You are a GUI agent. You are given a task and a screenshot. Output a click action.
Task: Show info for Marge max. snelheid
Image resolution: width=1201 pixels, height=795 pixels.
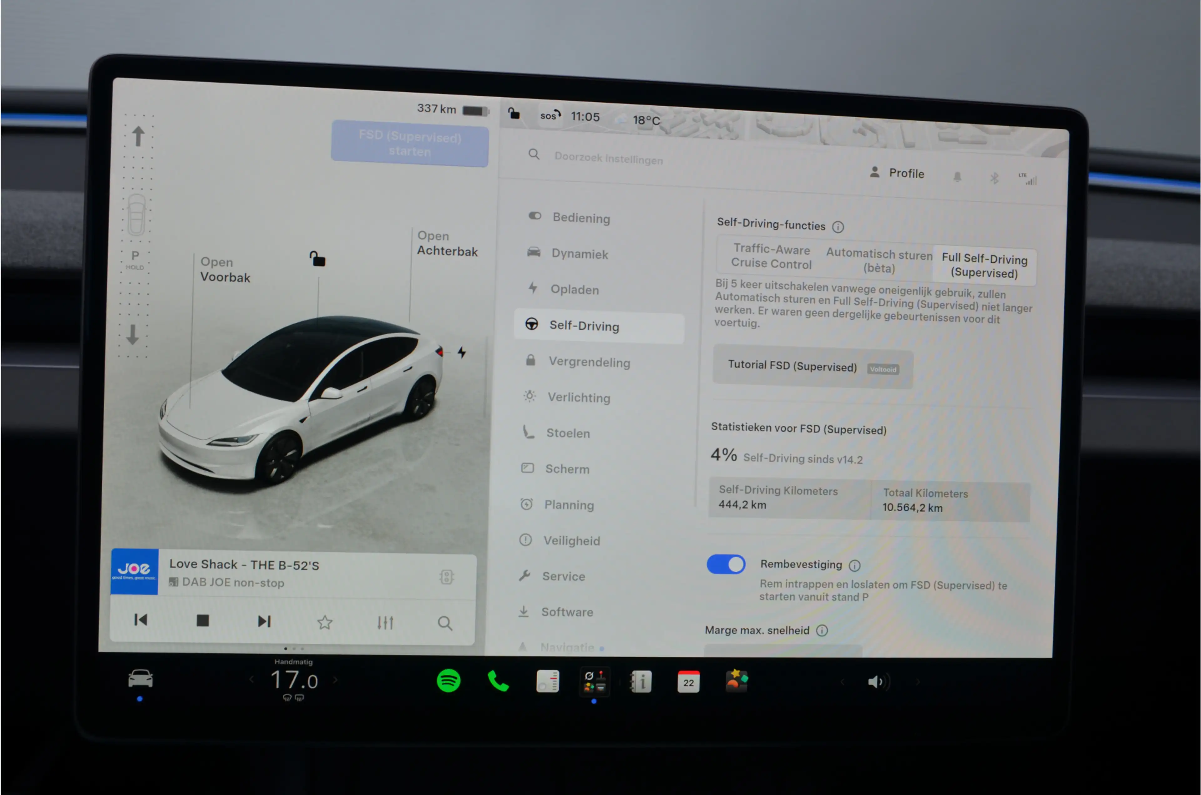tap(822, 630)
